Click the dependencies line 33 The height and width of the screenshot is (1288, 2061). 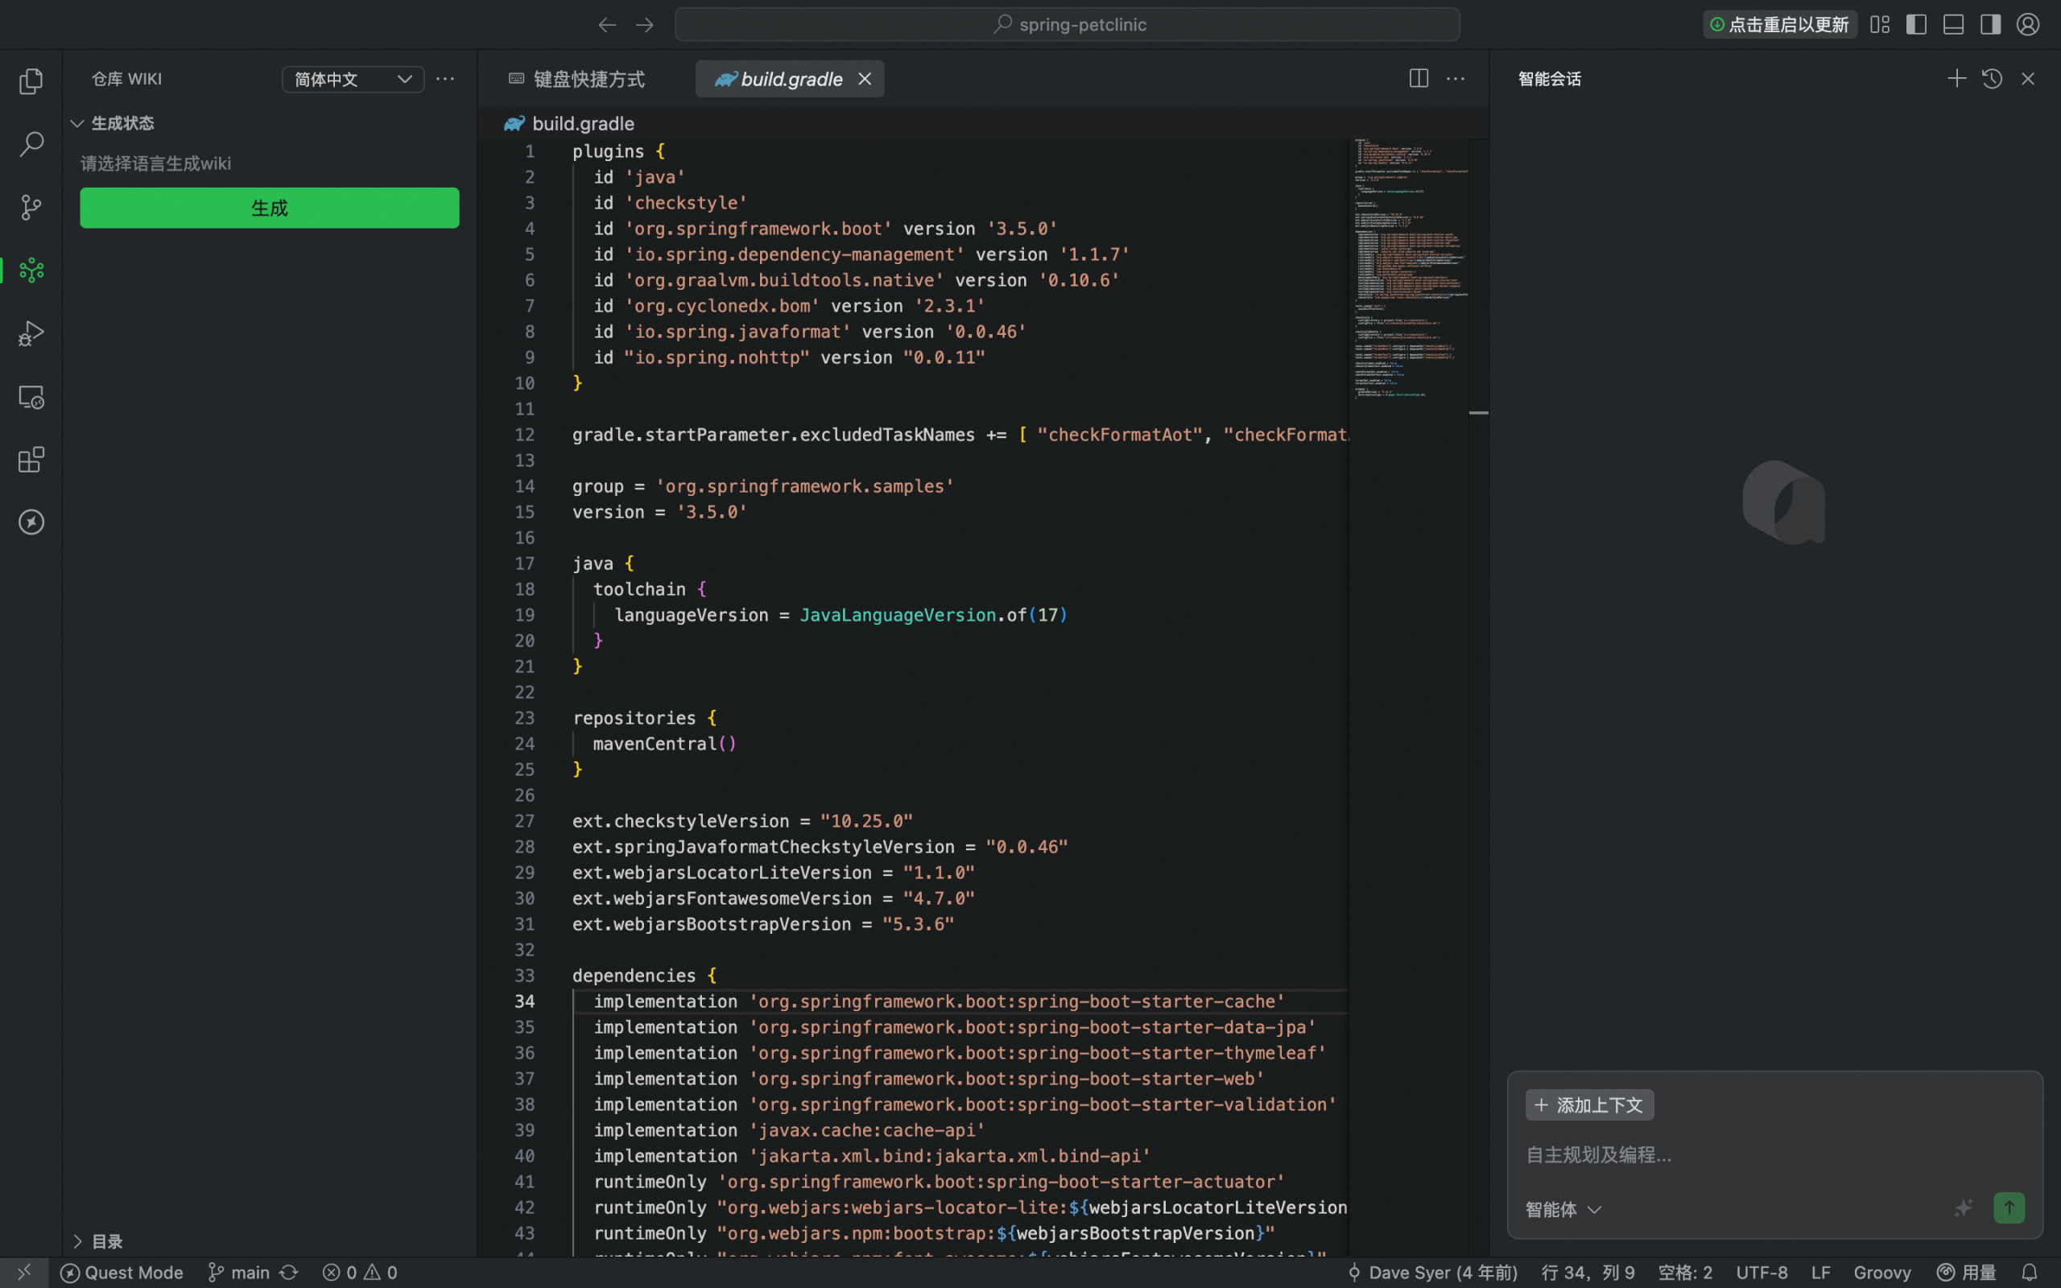(x=645, y=976)
